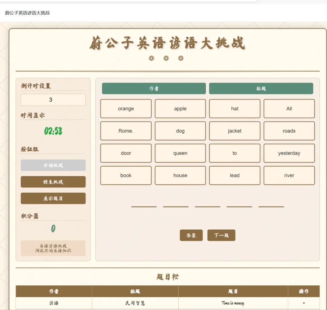Click the countdown input showing 3

[53, 100]
